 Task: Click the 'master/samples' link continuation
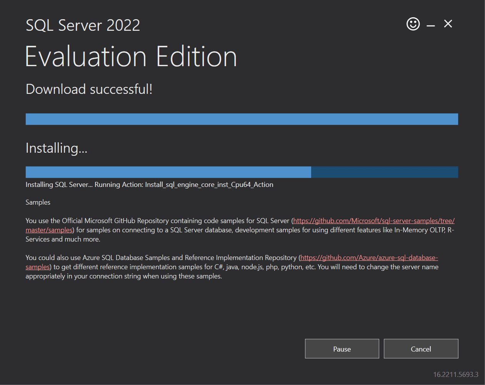pos(49,230)
